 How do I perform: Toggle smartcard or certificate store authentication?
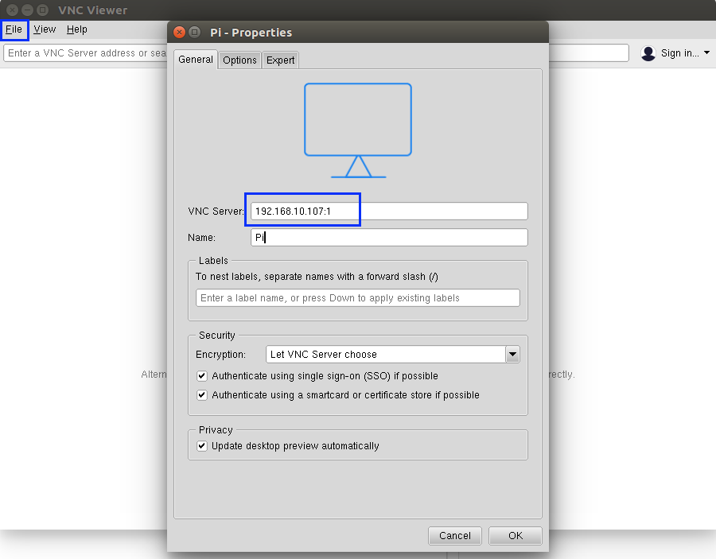click(x=202, y=395)
